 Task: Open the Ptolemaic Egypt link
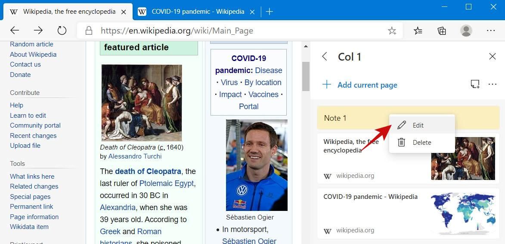coord(167,183)
